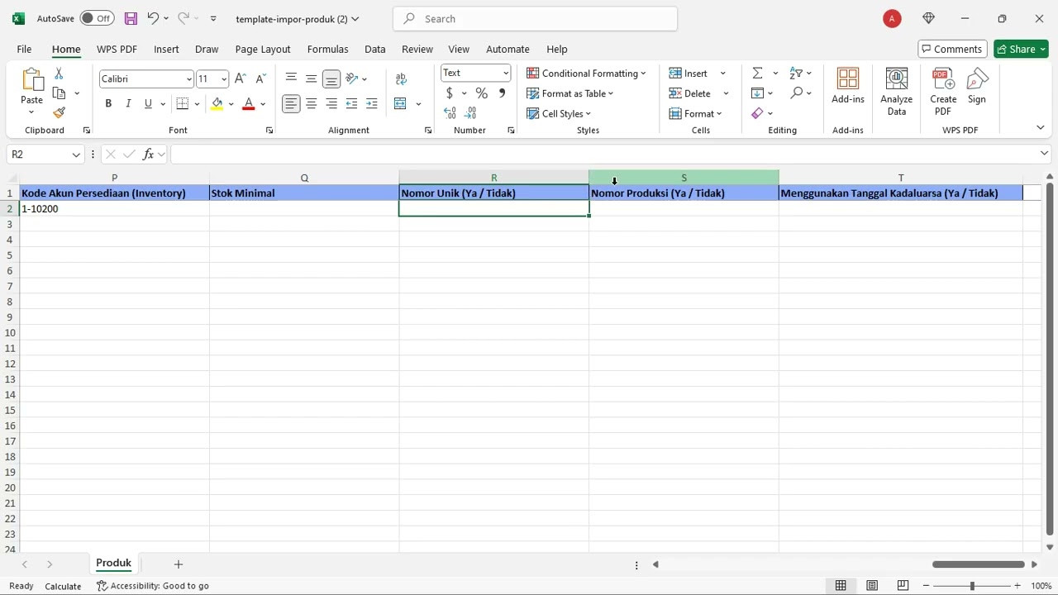The width and height of the screenshot is (1058, 595).
Task: Increase indent of cell
Action: point(372,103)
